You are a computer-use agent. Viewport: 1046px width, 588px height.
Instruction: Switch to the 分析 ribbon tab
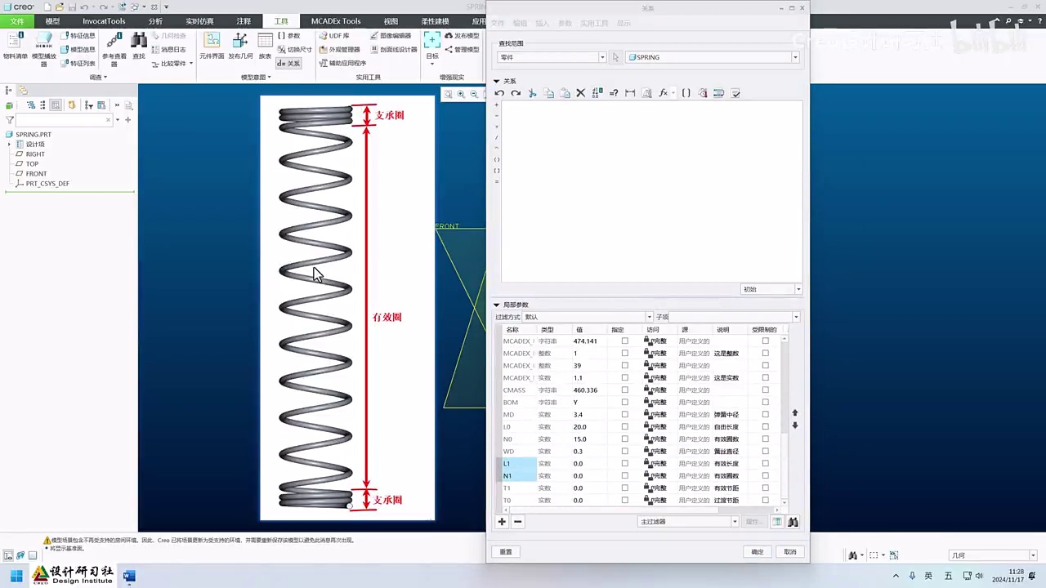[x=155, y=21]
